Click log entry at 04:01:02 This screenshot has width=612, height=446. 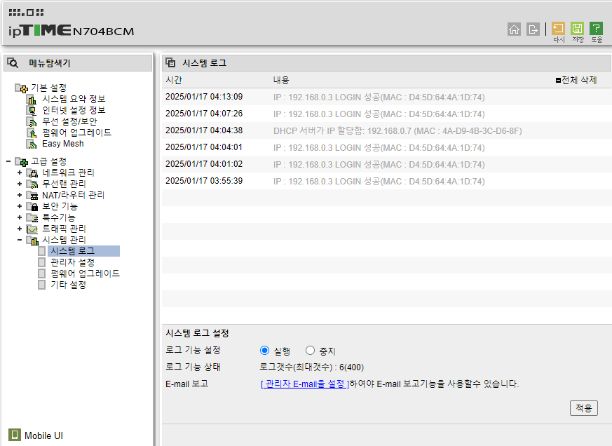pos(386,164)
